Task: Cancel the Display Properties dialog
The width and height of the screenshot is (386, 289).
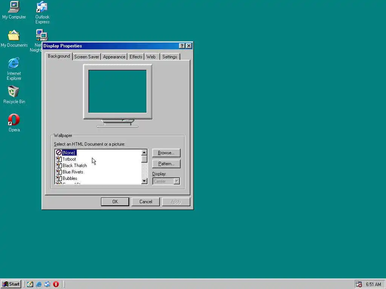Action: 146,202
